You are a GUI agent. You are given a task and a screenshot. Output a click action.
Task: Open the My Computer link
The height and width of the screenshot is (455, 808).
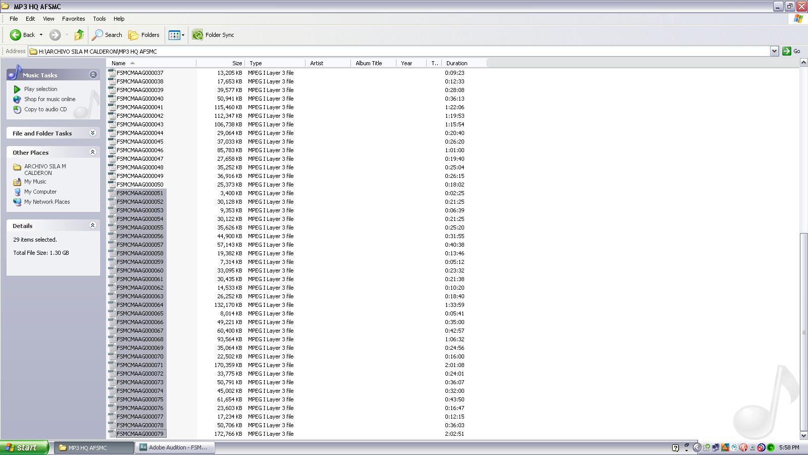pos(40,192)
